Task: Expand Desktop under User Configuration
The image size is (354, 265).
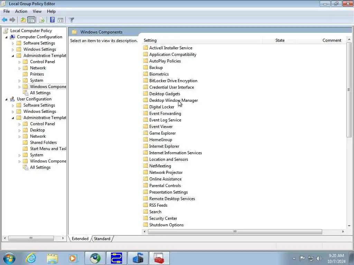Action: 19,130
